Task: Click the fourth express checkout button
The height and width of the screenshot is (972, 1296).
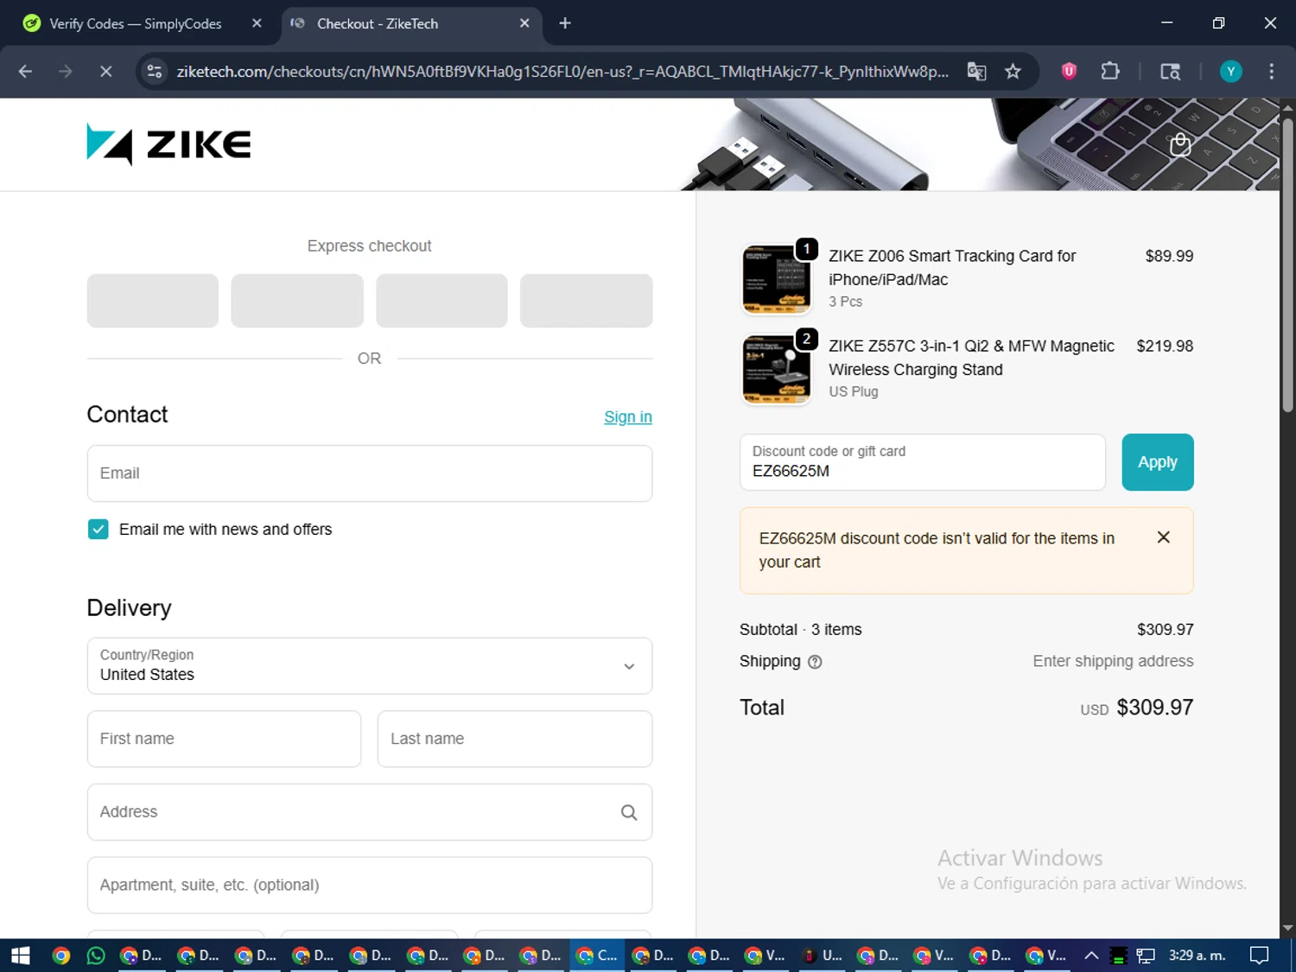Action: click(x=586, y=301)
